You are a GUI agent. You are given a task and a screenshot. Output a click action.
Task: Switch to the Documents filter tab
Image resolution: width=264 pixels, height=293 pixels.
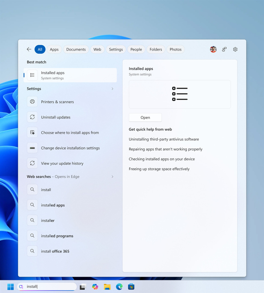click(x=76, y=49)
